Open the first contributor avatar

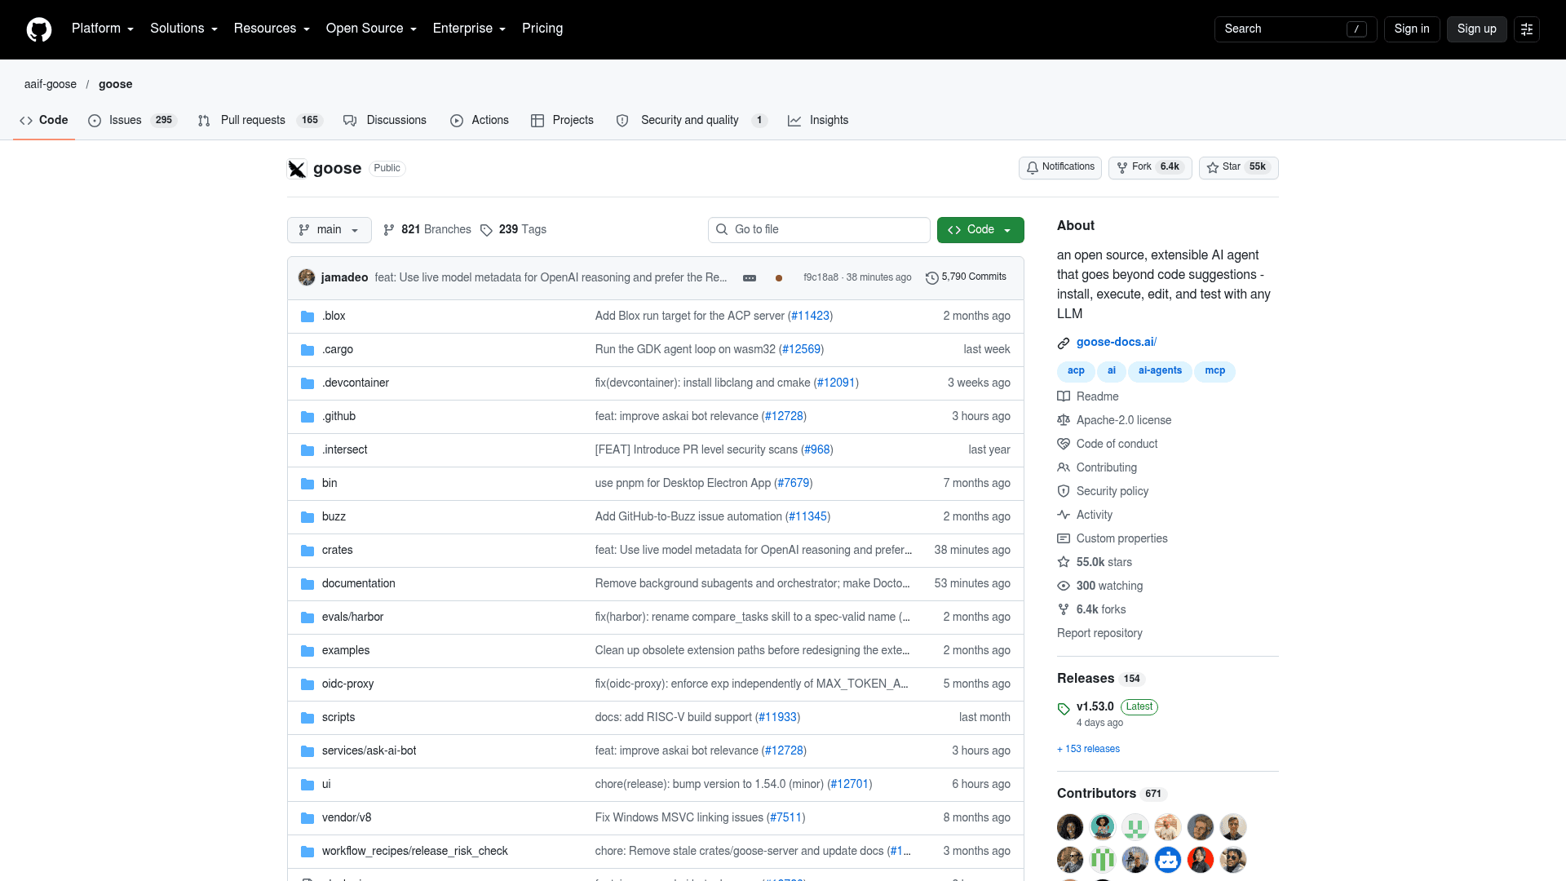coord(1070,827)
